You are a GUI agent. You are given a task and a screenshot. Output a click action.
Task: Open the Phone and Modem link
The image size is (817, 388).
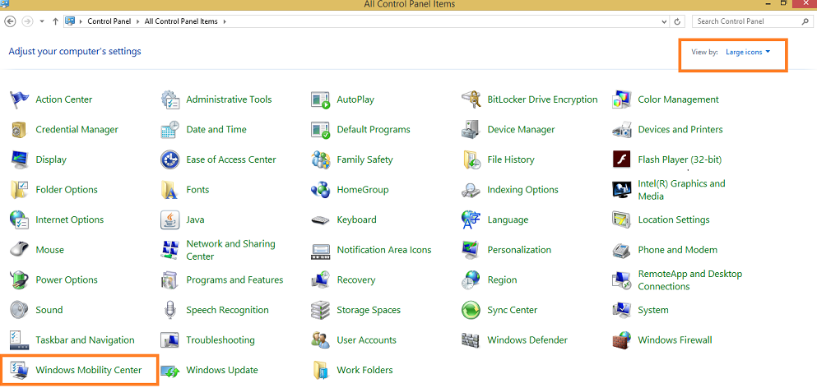click(677, 250)
